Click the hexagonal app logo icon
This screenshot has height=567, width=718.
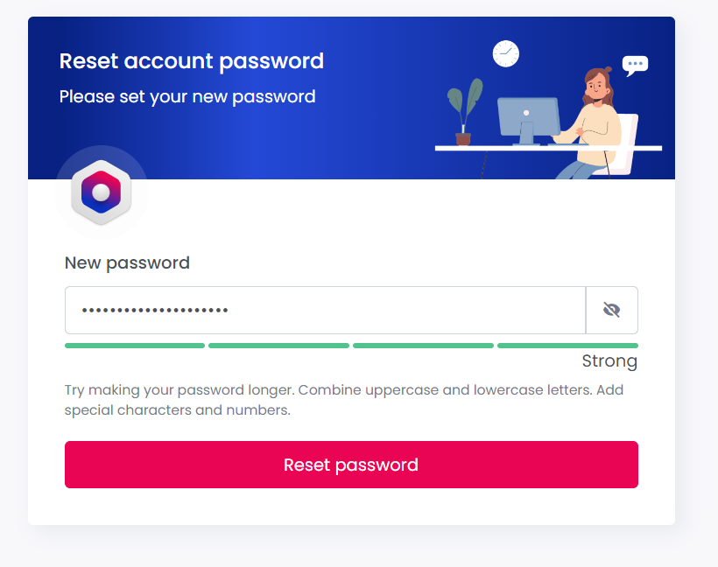pos(102,192)
